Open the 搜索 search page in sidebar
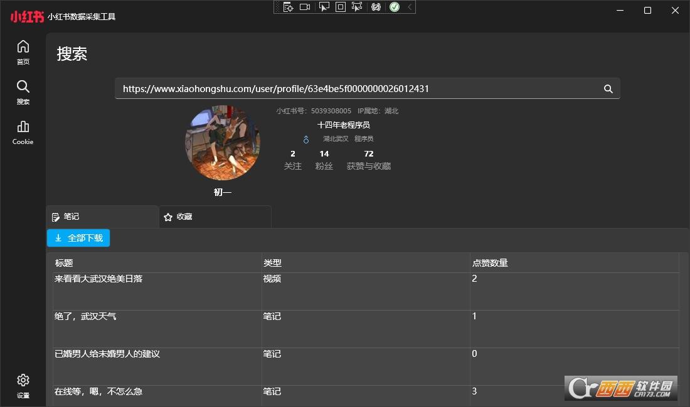This screenshot has height=407, width=690. 23,92
